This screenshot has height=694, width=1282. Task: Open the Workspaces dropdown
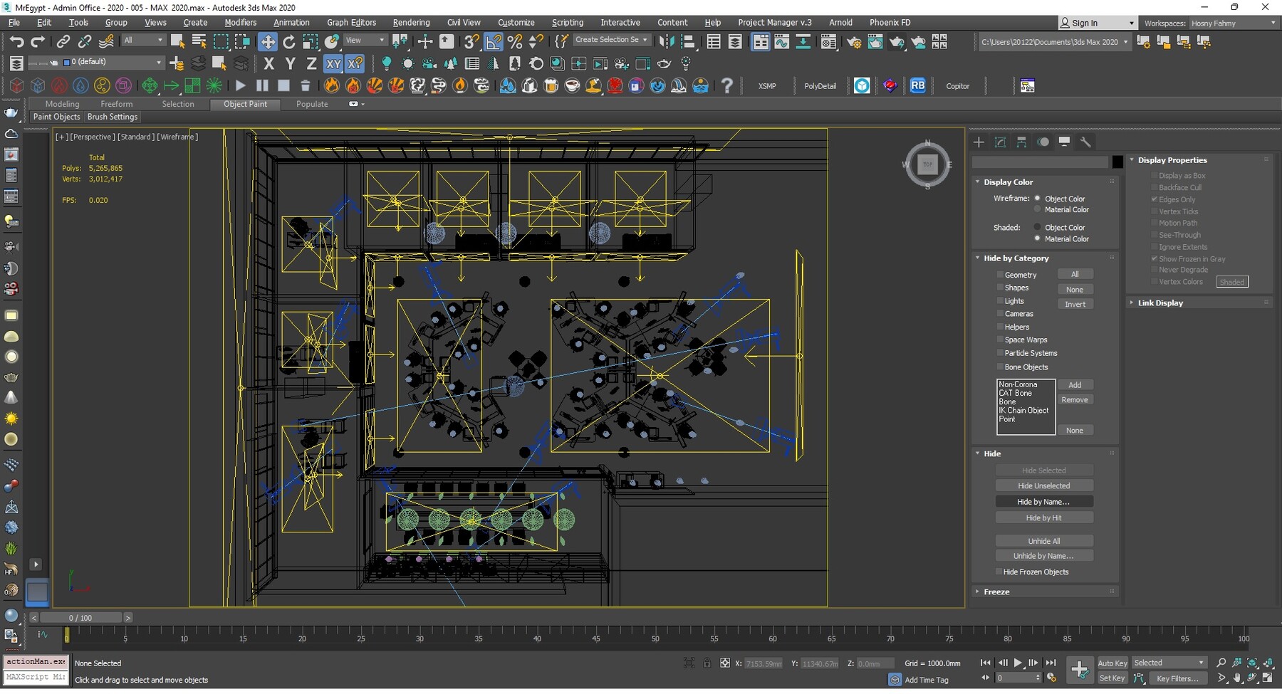[x=1233, y=23]
